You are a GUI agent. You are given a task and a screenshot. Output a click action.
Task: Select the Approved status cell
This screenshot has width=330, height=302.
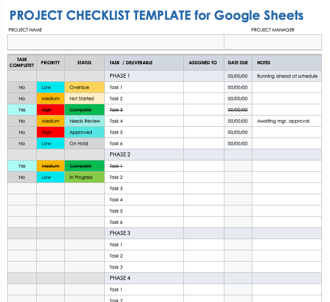(85, 133)
